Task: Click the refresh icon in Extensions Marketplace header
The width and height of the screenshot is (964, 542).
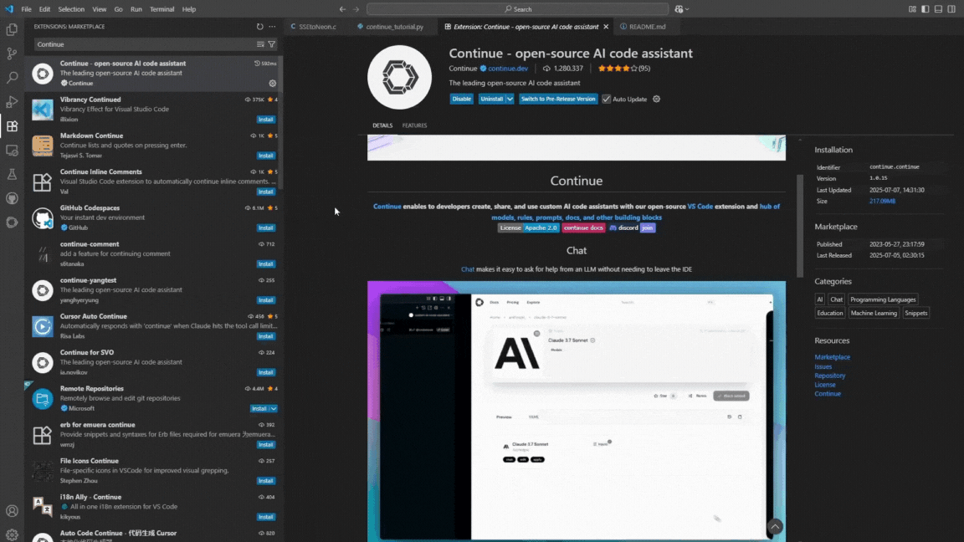Action: click(x=260, y=27)
